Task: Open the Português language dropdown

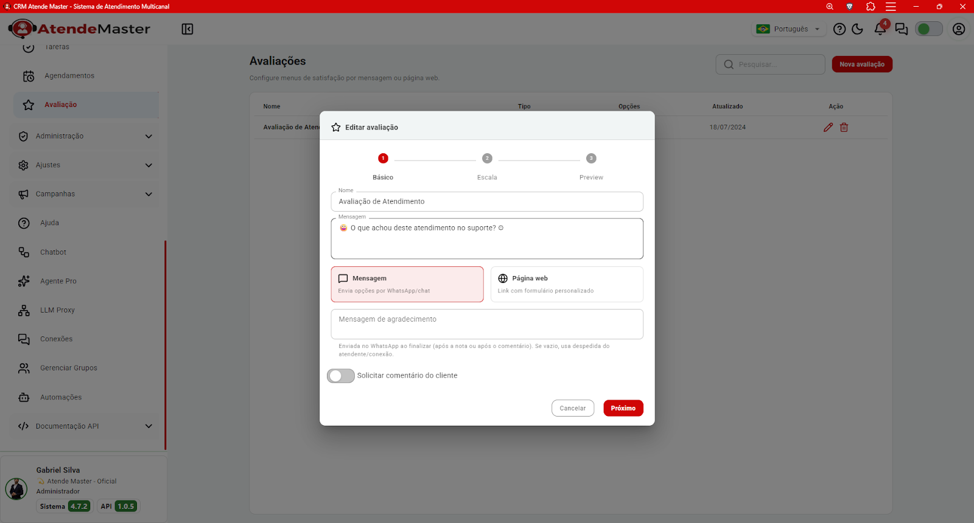Action: point(789,29)
